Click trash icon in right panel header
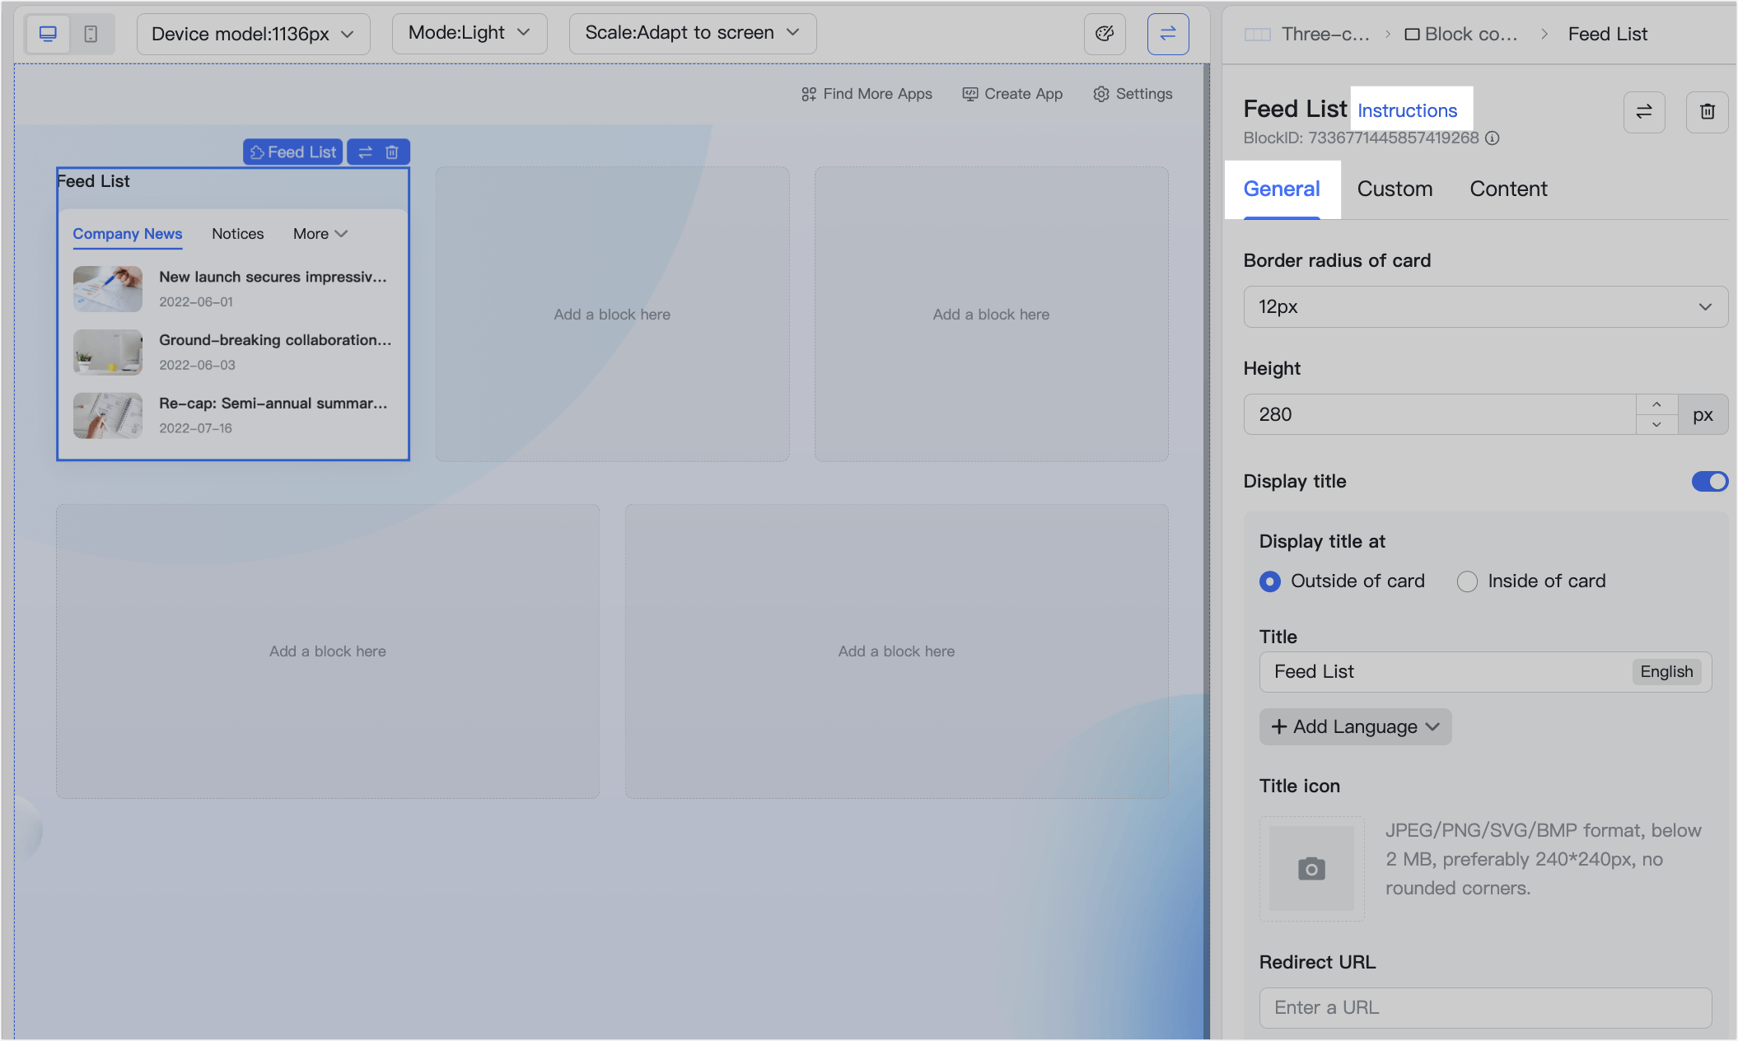Viewport: 1738px width, 1041px height. coord(1708,112)
